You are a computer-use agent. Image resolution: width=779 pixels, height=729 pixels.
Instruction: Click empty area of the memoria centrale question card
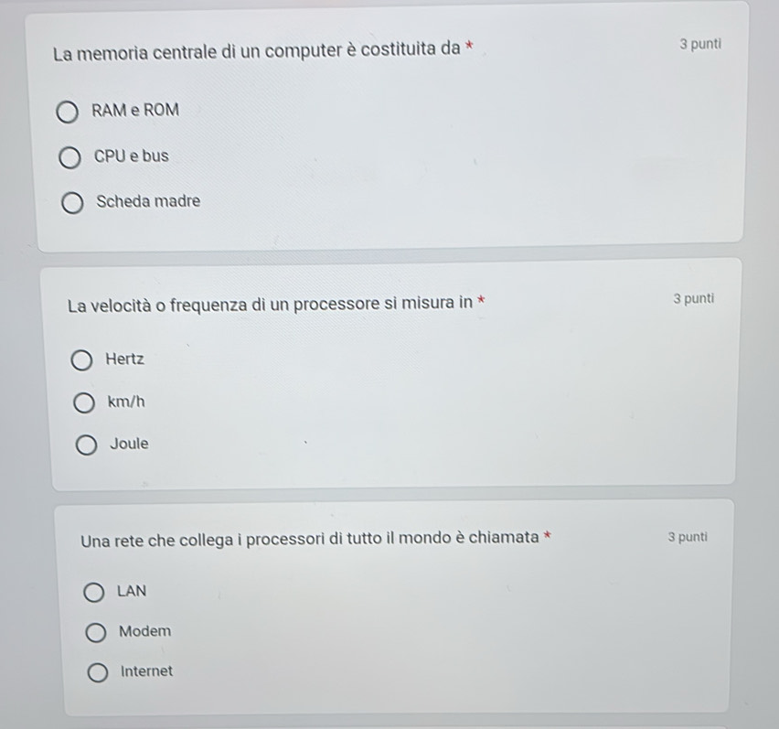point(447,149)
